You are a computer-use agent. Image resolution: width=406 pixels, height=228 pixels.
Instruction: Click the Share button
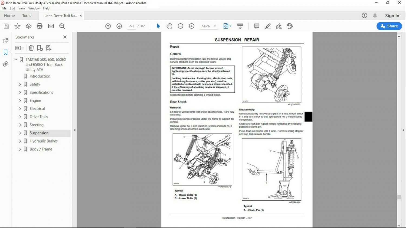(x=389, y=26)
